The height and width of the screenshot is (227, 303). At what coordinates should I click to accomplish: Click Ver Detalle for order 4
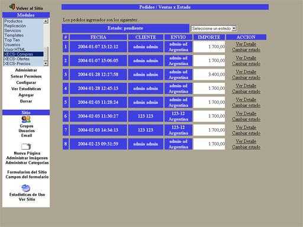(246, 86)
